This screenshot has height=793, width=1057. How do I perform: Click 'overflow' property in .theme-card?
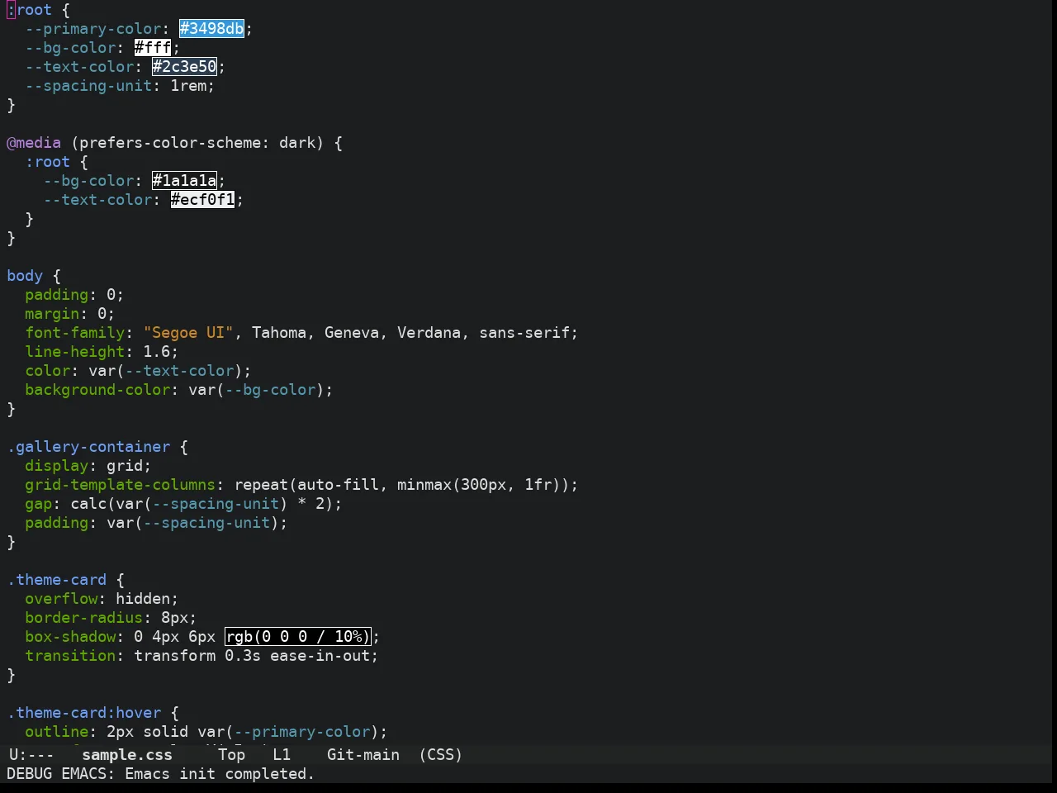61,599
